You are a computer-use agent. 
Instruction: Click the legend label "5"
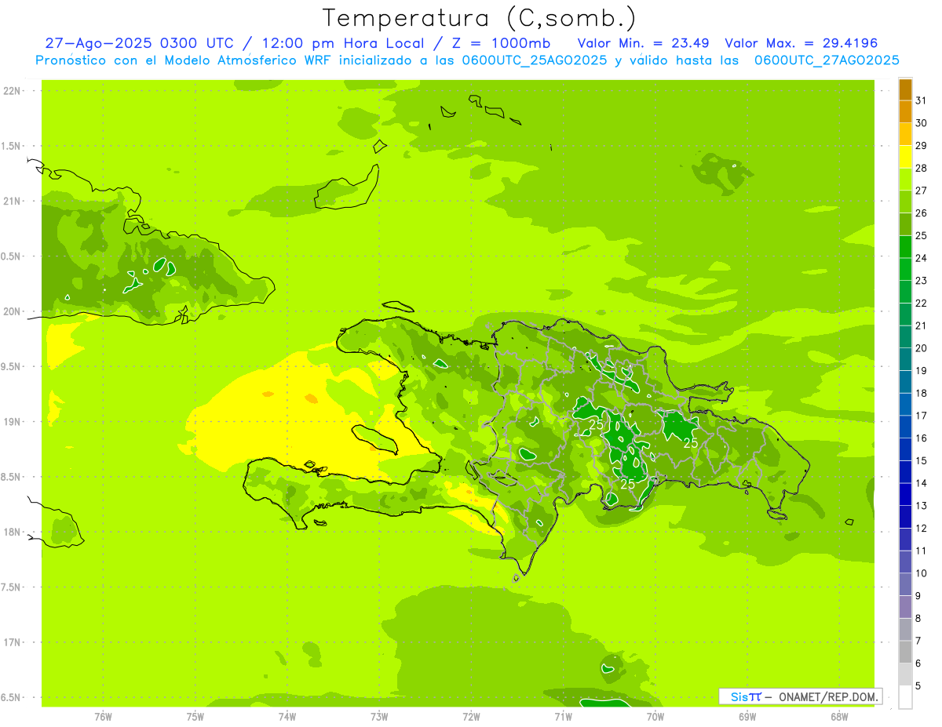pyautogui.click(x=918, y=686)
